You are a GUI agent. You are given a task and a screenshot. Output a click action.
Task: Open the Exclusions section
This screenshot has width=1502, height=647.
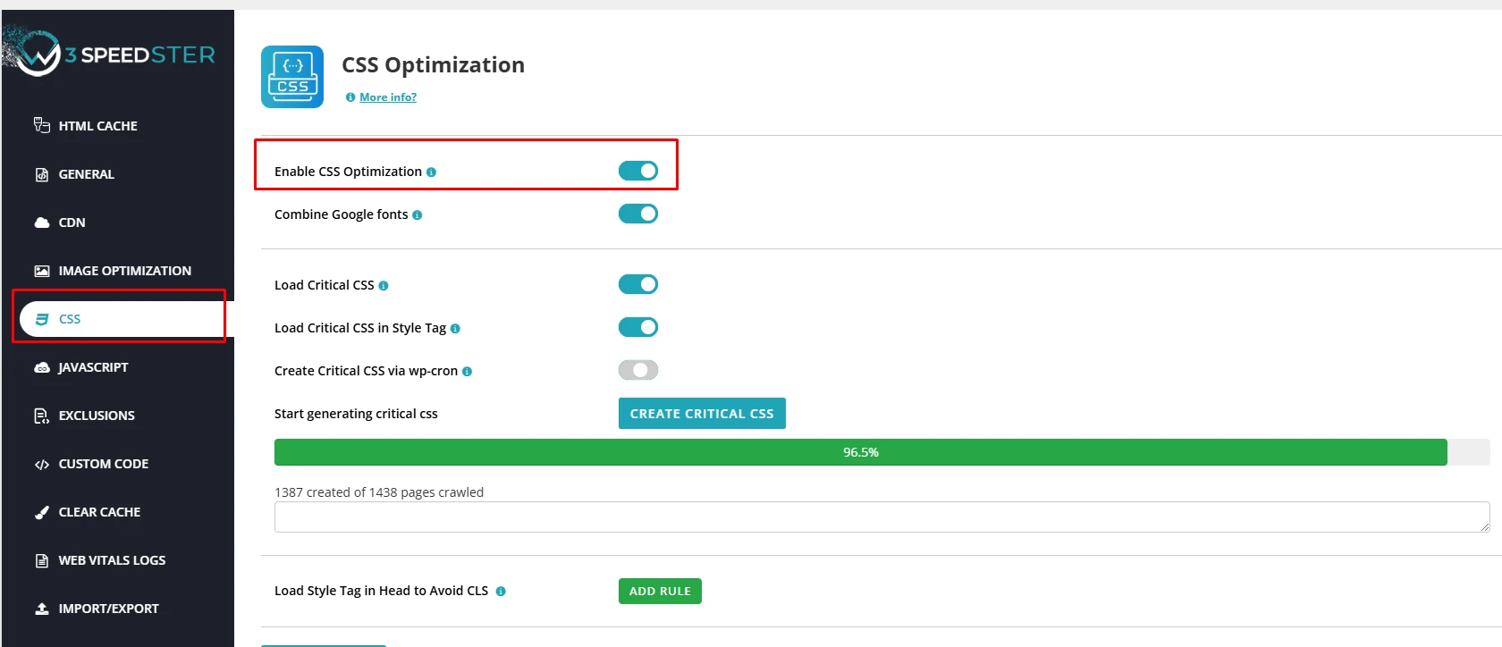pos(97,416)
